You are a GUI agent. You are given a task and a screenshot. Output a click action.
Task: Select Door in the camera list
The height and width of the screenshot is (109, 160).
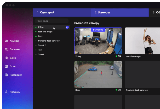click(41, 36)
